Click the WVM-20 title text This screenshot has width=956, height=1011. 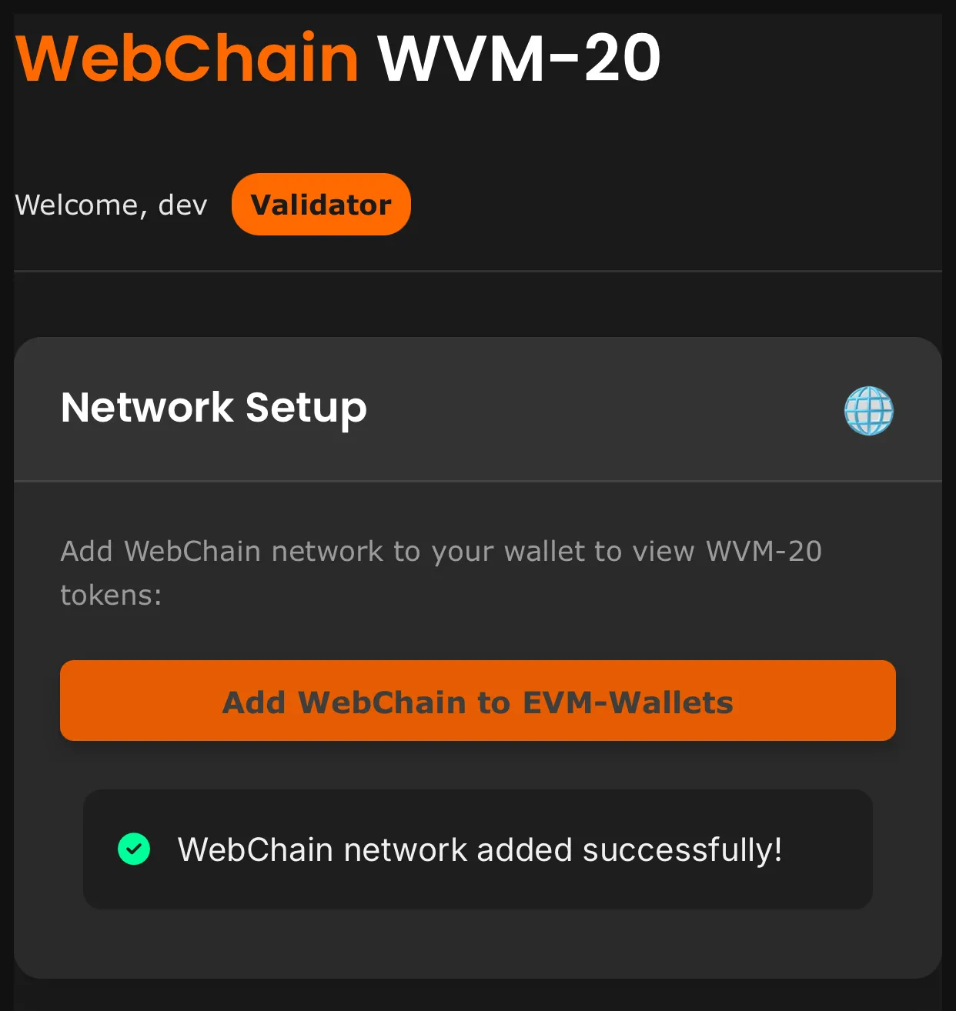pos(519,58)
